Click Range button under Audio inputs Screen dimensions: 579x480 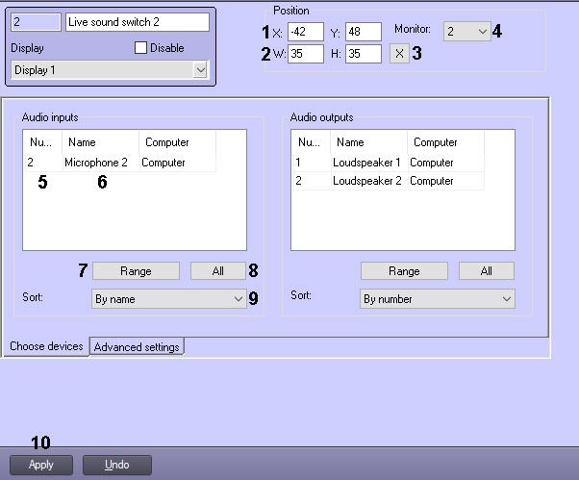136,271
